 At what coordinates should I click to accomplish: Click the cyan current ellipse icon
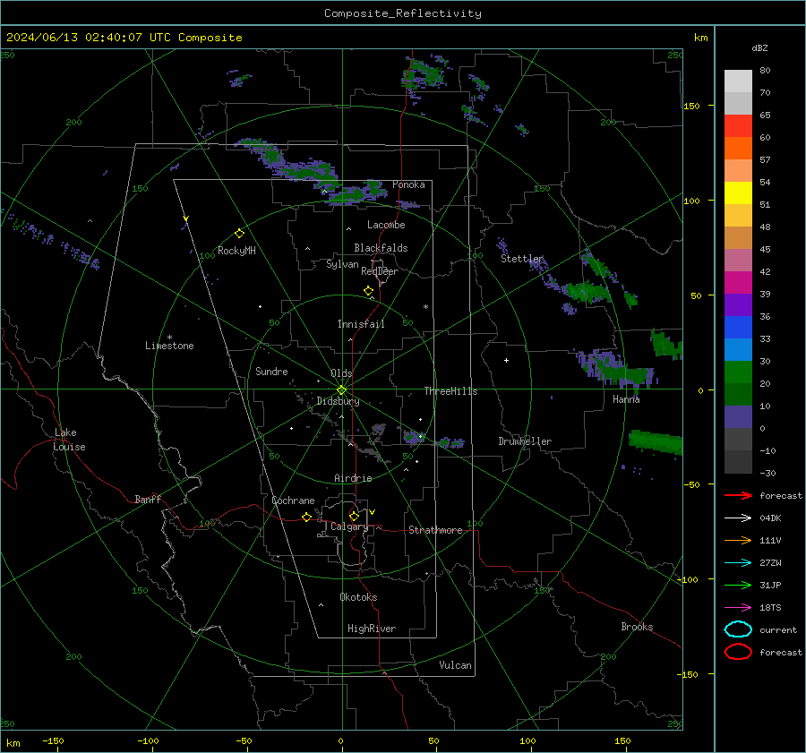tap(738, 629)
